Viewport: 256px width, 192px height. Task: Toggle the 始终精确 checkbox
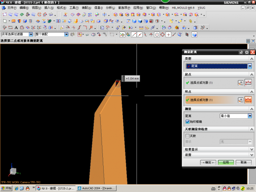(x=187, y=122)
